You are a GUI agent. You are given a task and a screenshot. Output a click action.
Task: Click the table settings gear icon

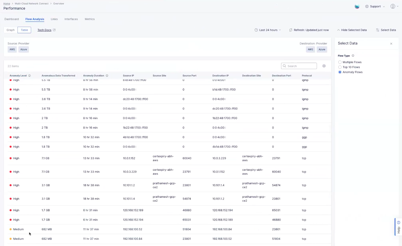pyautogui.click(x=324, y=66)
